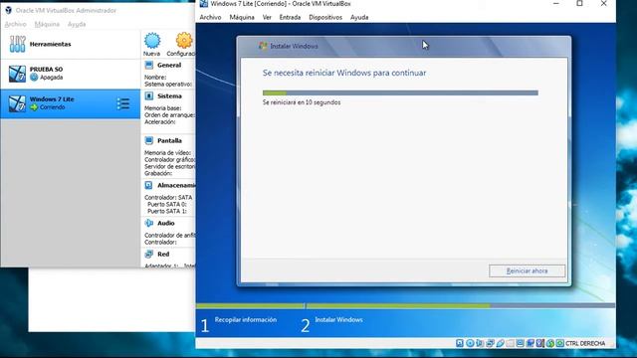Click the VirtualBox Administrador title bar logo
The height and width of the screenshot is (358, 637).
8,10
